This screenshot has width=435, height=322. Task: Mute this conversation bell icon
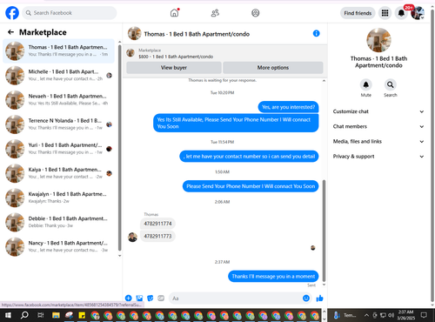click(366, 84)
